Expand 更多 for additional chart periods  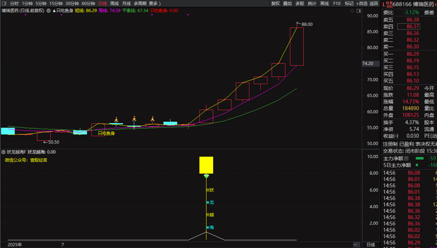155,3
